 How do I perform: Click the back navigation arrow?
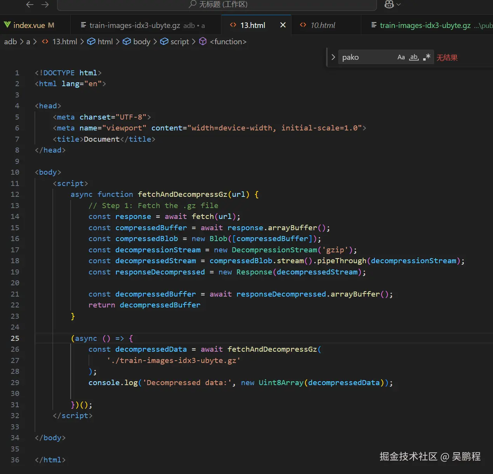coord(30,5)
